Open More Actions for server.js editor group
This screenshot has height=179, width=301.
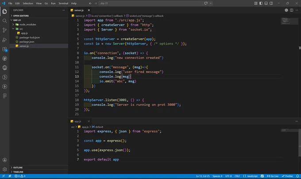297,10
